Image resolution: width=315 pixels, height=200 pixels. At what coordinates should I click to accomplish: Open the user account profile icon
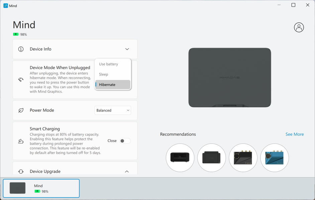(x=299, y=27)
